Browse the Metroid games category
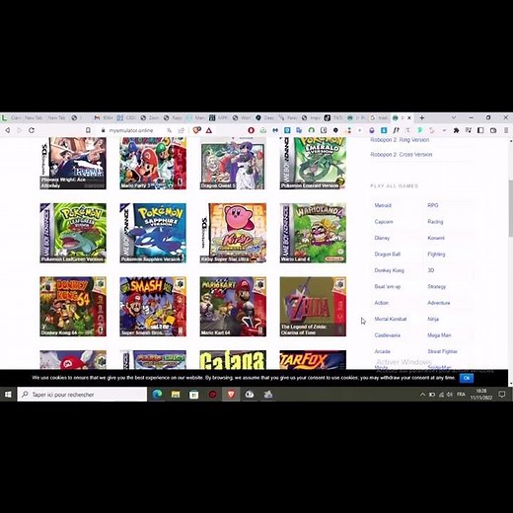The width and height of the screenshot is (513, 513). click(x=383, y=205)
